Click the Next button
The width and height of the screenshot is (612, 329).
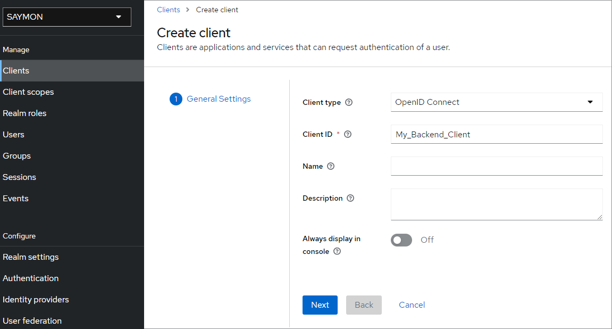point(320,305)
